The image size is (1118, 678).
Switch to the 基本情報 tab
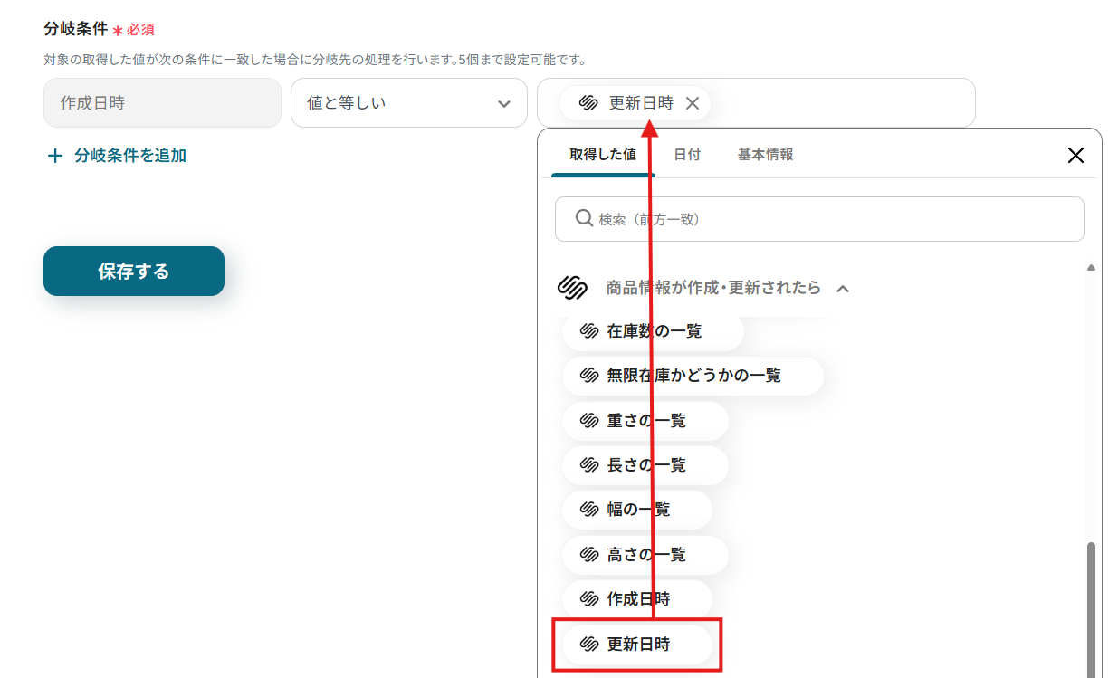point(765,155)
